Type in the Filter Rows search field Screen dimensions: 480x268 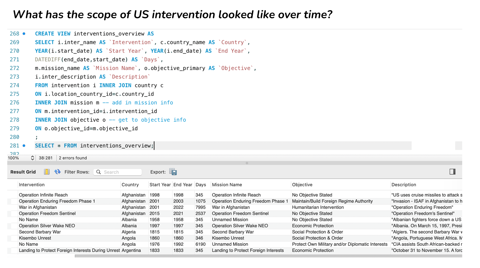tap(117, 172)
